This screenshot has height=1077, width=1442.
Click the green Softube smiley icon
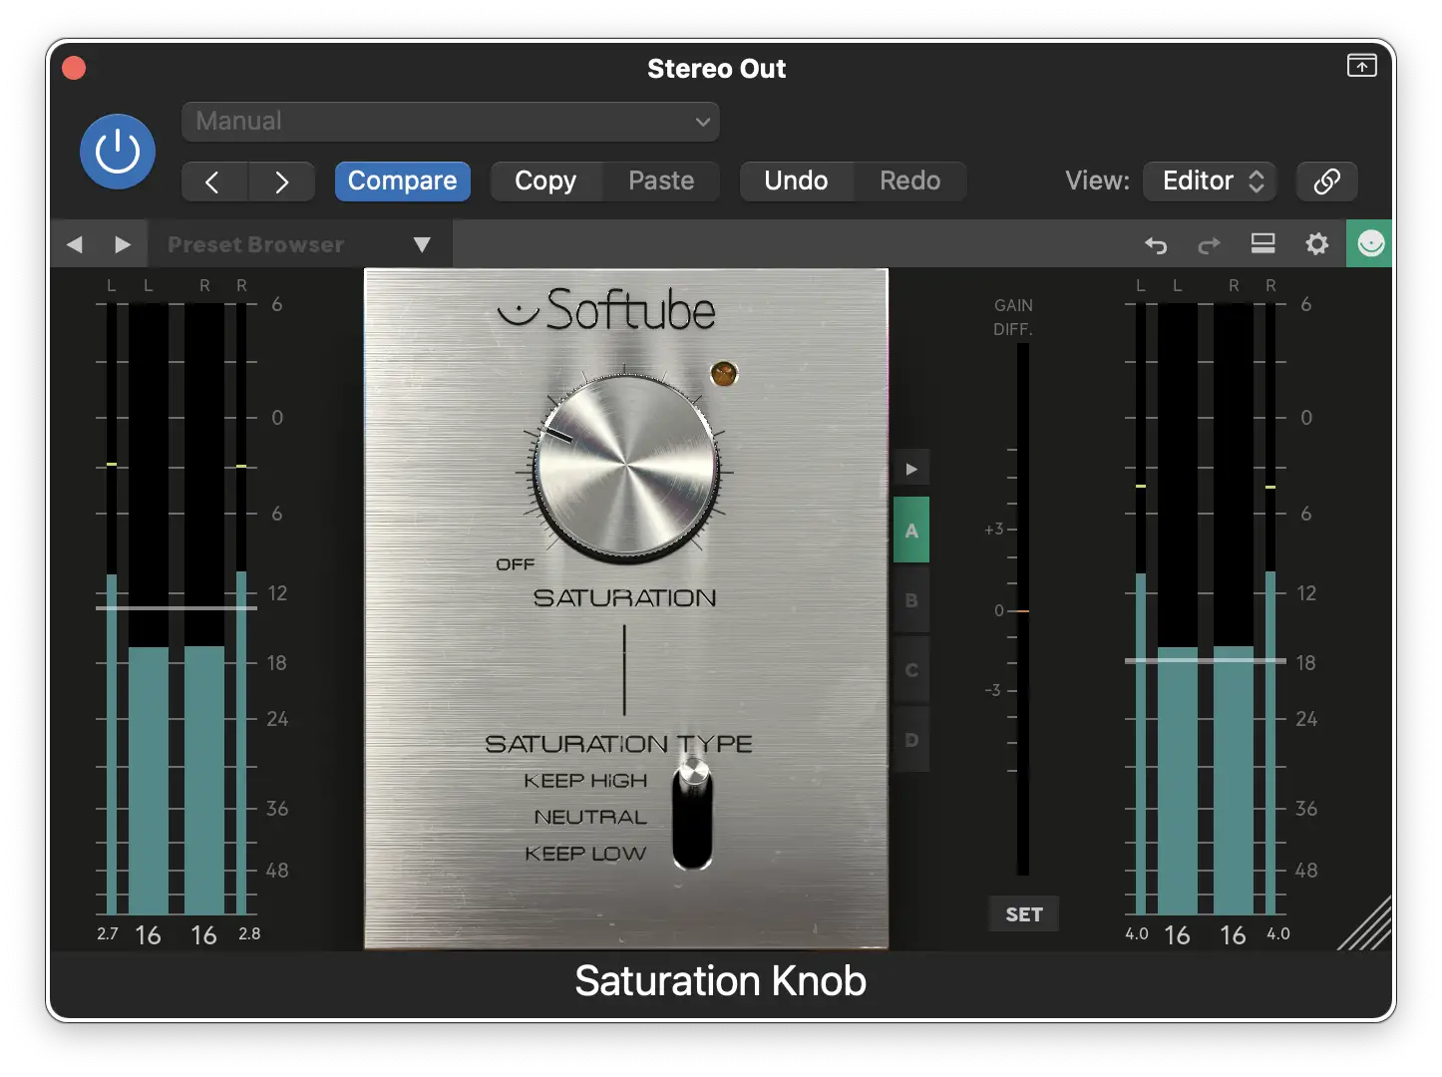1370,243
